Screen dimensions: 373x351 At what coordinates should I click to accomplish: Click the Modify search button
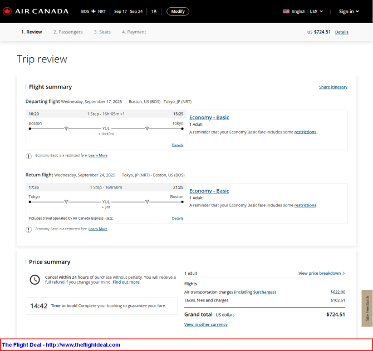178,12
